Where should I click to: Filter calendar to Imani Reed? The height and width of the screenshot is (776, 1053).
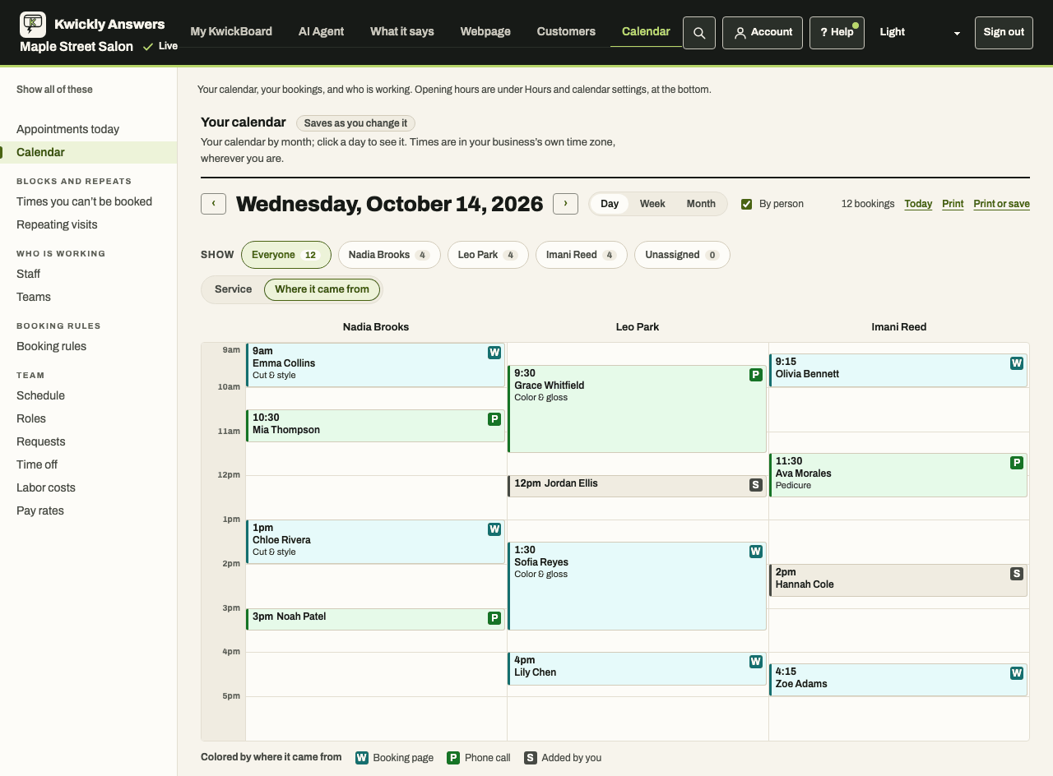[582, 255]
